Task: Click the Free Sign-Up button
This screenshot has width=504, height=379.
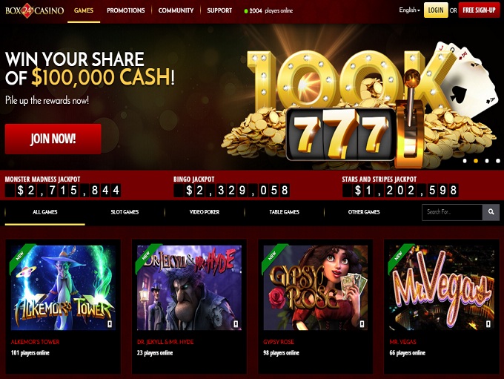Action: click(479, 10)
